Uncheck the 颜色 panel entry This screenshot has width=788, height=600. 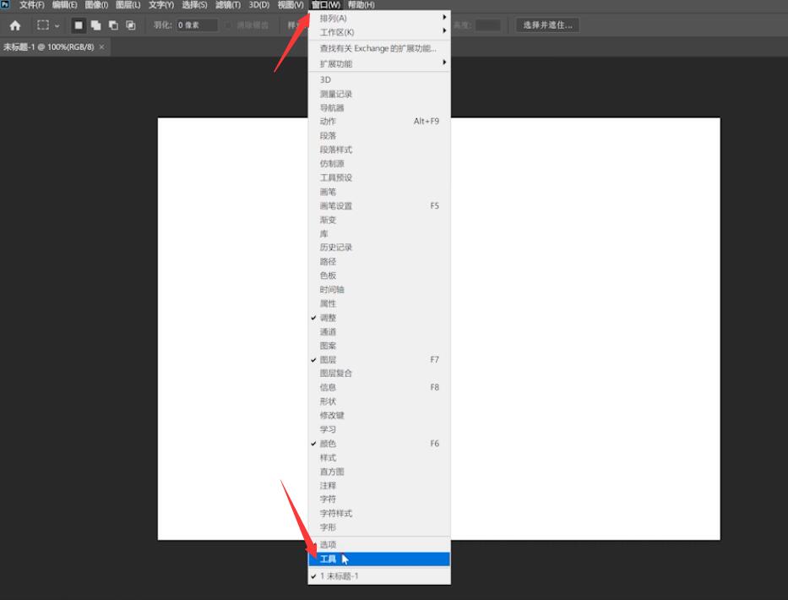[x=379, y=444]
